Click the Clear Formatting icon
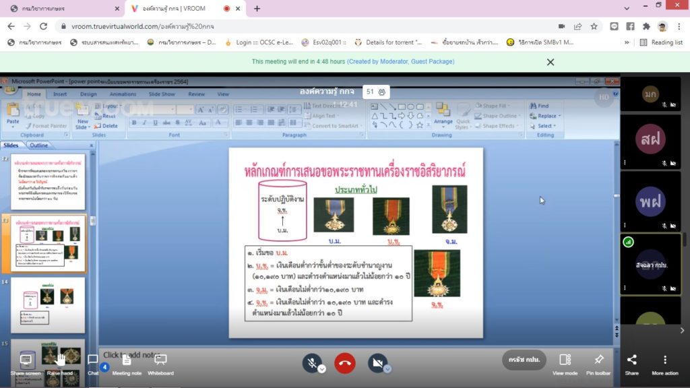Screen dimensions: 690x388 [222, 110]
